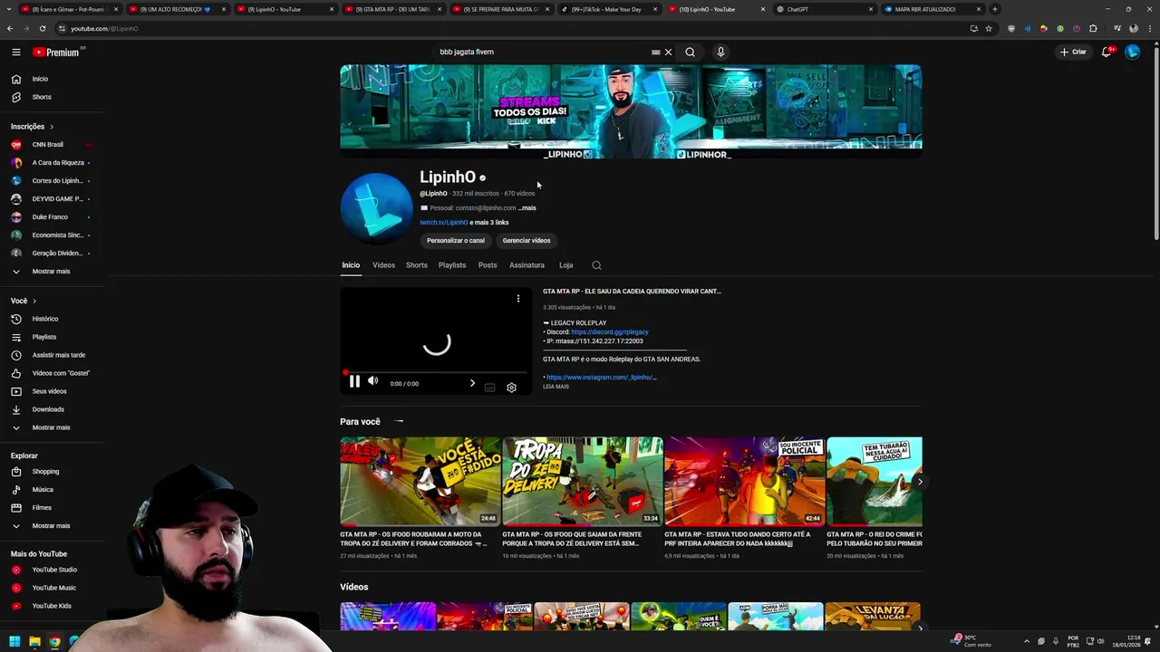The width and height of the screenshot is (1160, 652).
Task: Open the Vídeos channel tab
Action: click(383, 265)
